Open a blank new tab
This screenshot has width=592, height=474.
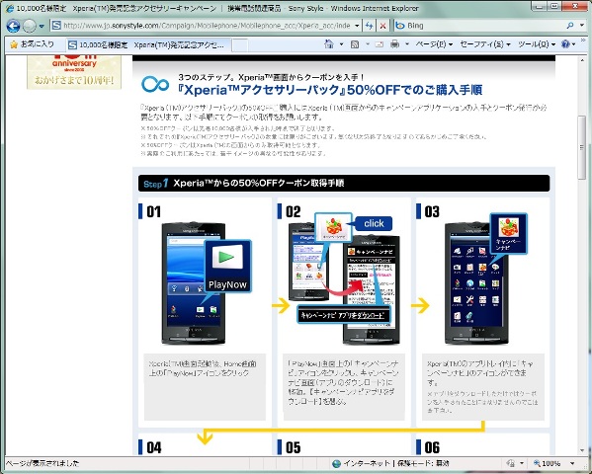tap(240, 45)
